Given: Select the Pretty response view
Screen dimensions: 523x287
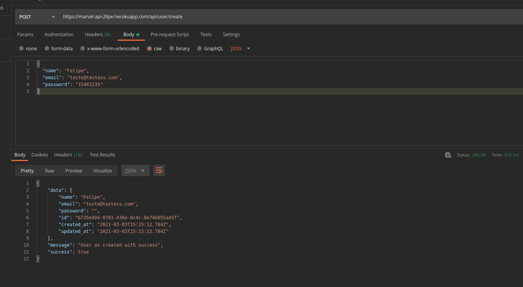Looking at the screenshot, I should (x=27, y=171).
